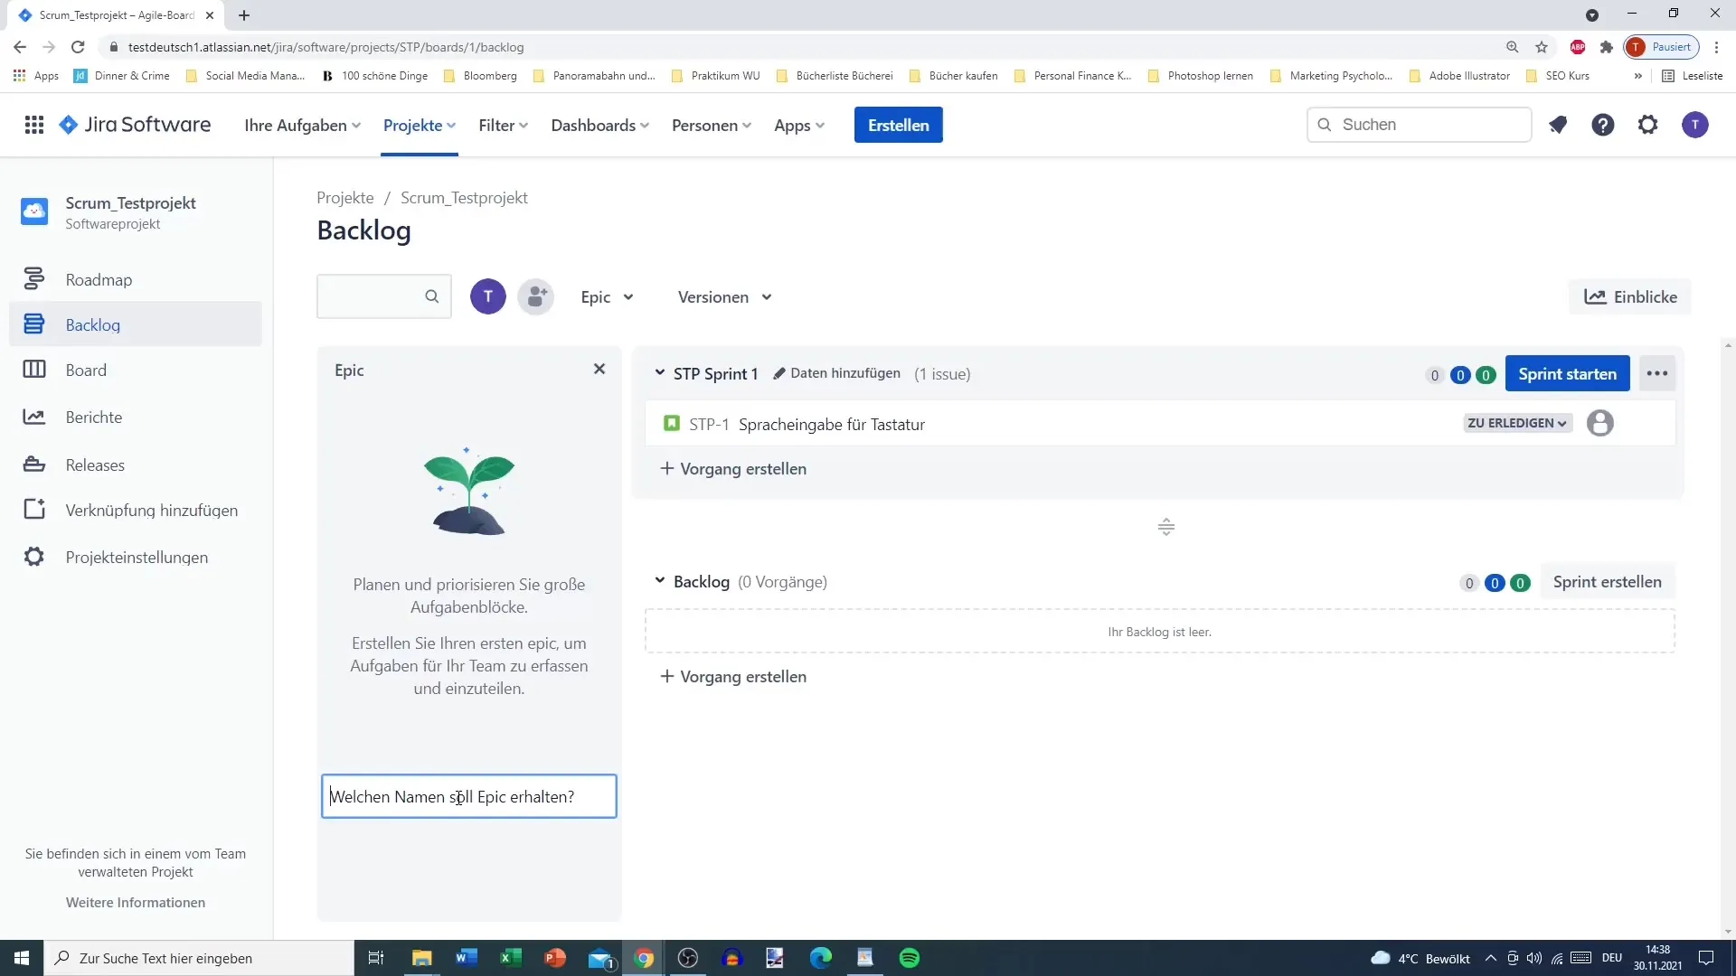Viewport: 1736px width, 976px height.
Task: Open Dashboards dropdown menu
Action: 600,125
